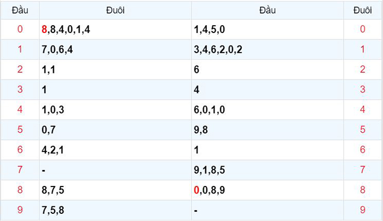Click the left Đầu row label 7
383x221 pixels.
tap(20, 170)
